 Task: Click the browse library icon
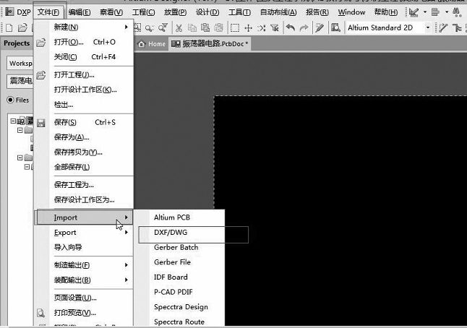[x=335, y=28]
